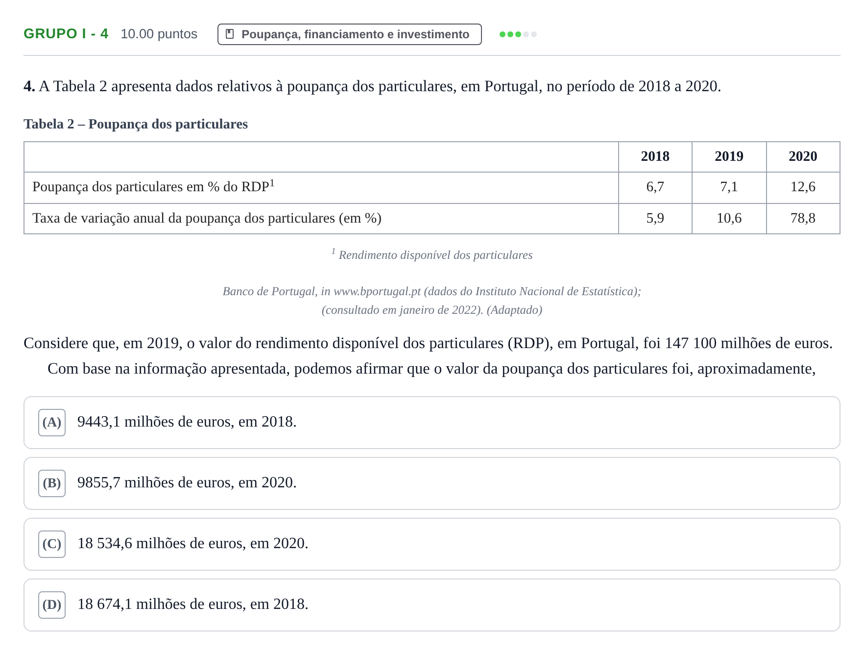This screenshot has width=864, height=656.
Task: Click the 78,8 table cell
Action: [x=803, y=218]
